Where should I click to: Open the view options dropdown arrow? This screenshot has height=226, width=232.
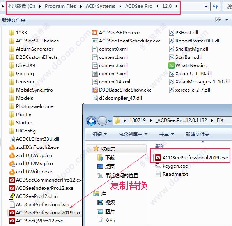(227, 20)
